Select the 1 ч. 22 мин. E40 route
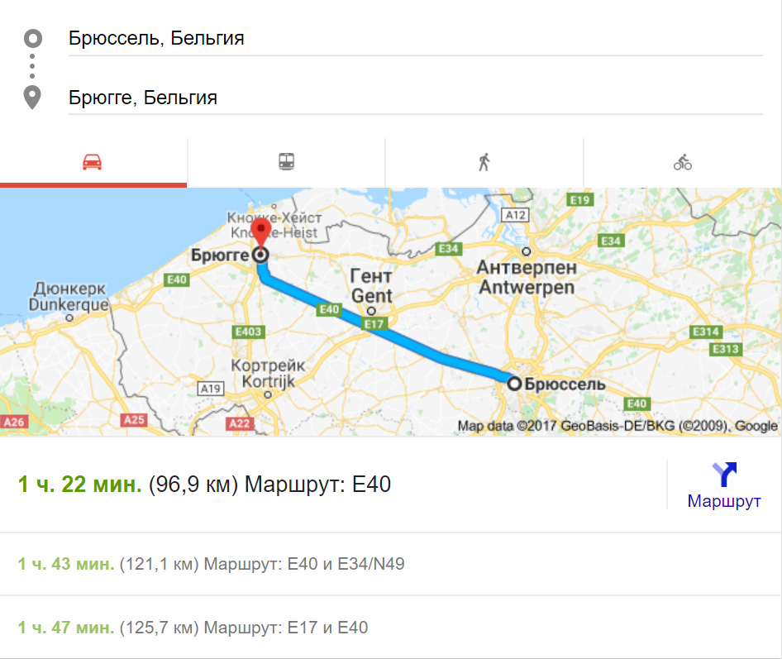Screen dimensions: 782x659 tap(204, 485)
